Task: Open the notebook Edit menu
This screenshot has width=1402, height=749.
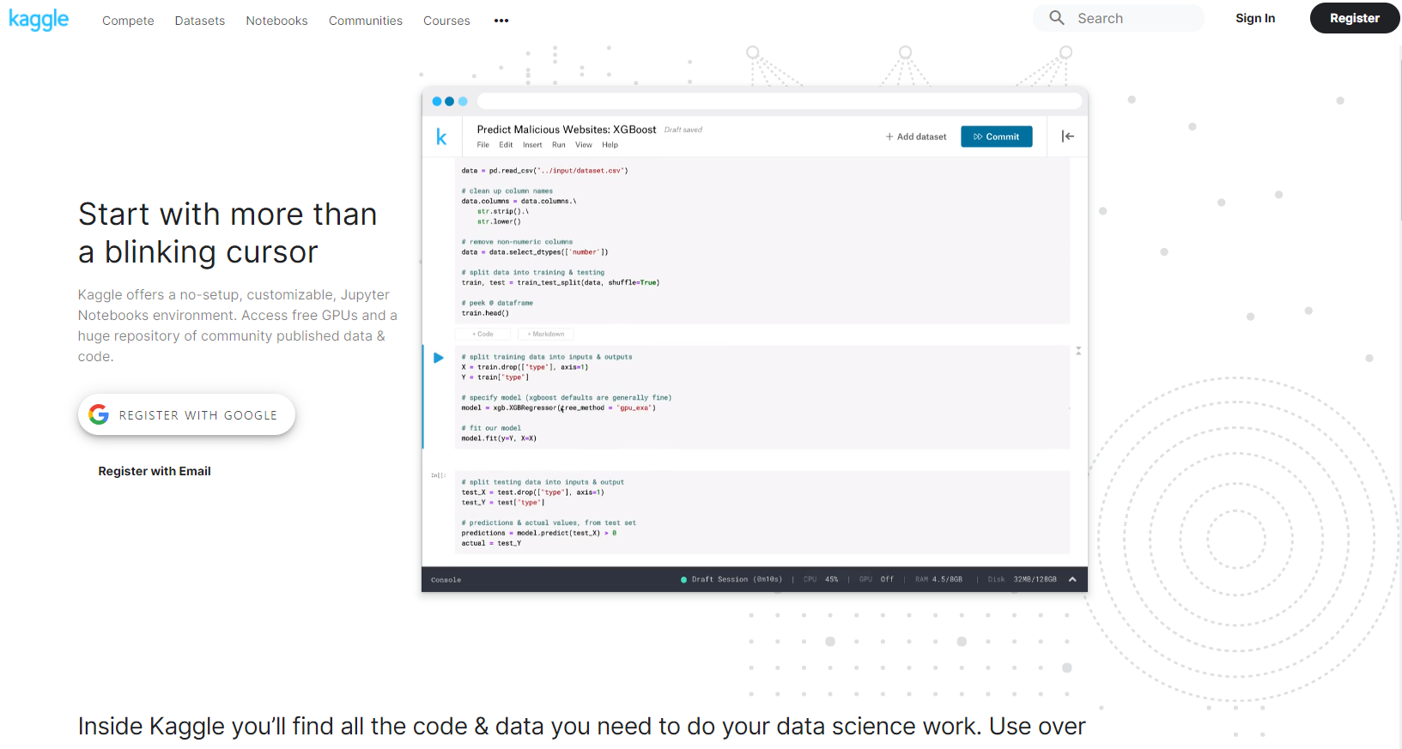Action: 506,145
